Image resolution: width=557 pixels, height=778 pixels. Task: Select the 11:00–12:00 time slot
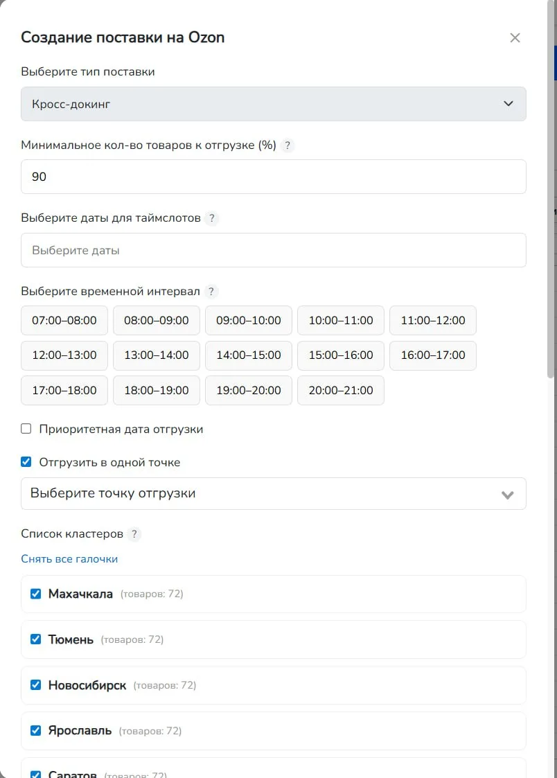pos(433,321)
